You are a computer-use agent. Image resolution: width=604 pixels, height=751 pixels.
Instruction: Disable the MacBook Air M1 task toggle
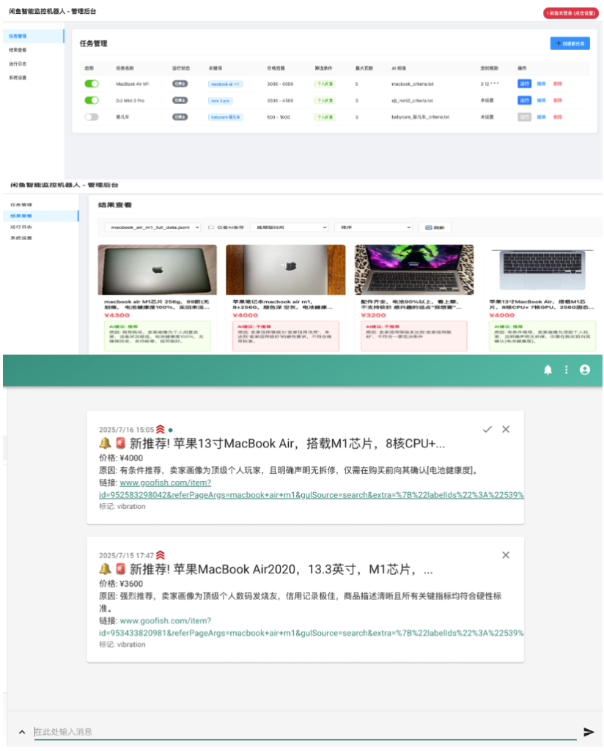[x=92, y=84]
